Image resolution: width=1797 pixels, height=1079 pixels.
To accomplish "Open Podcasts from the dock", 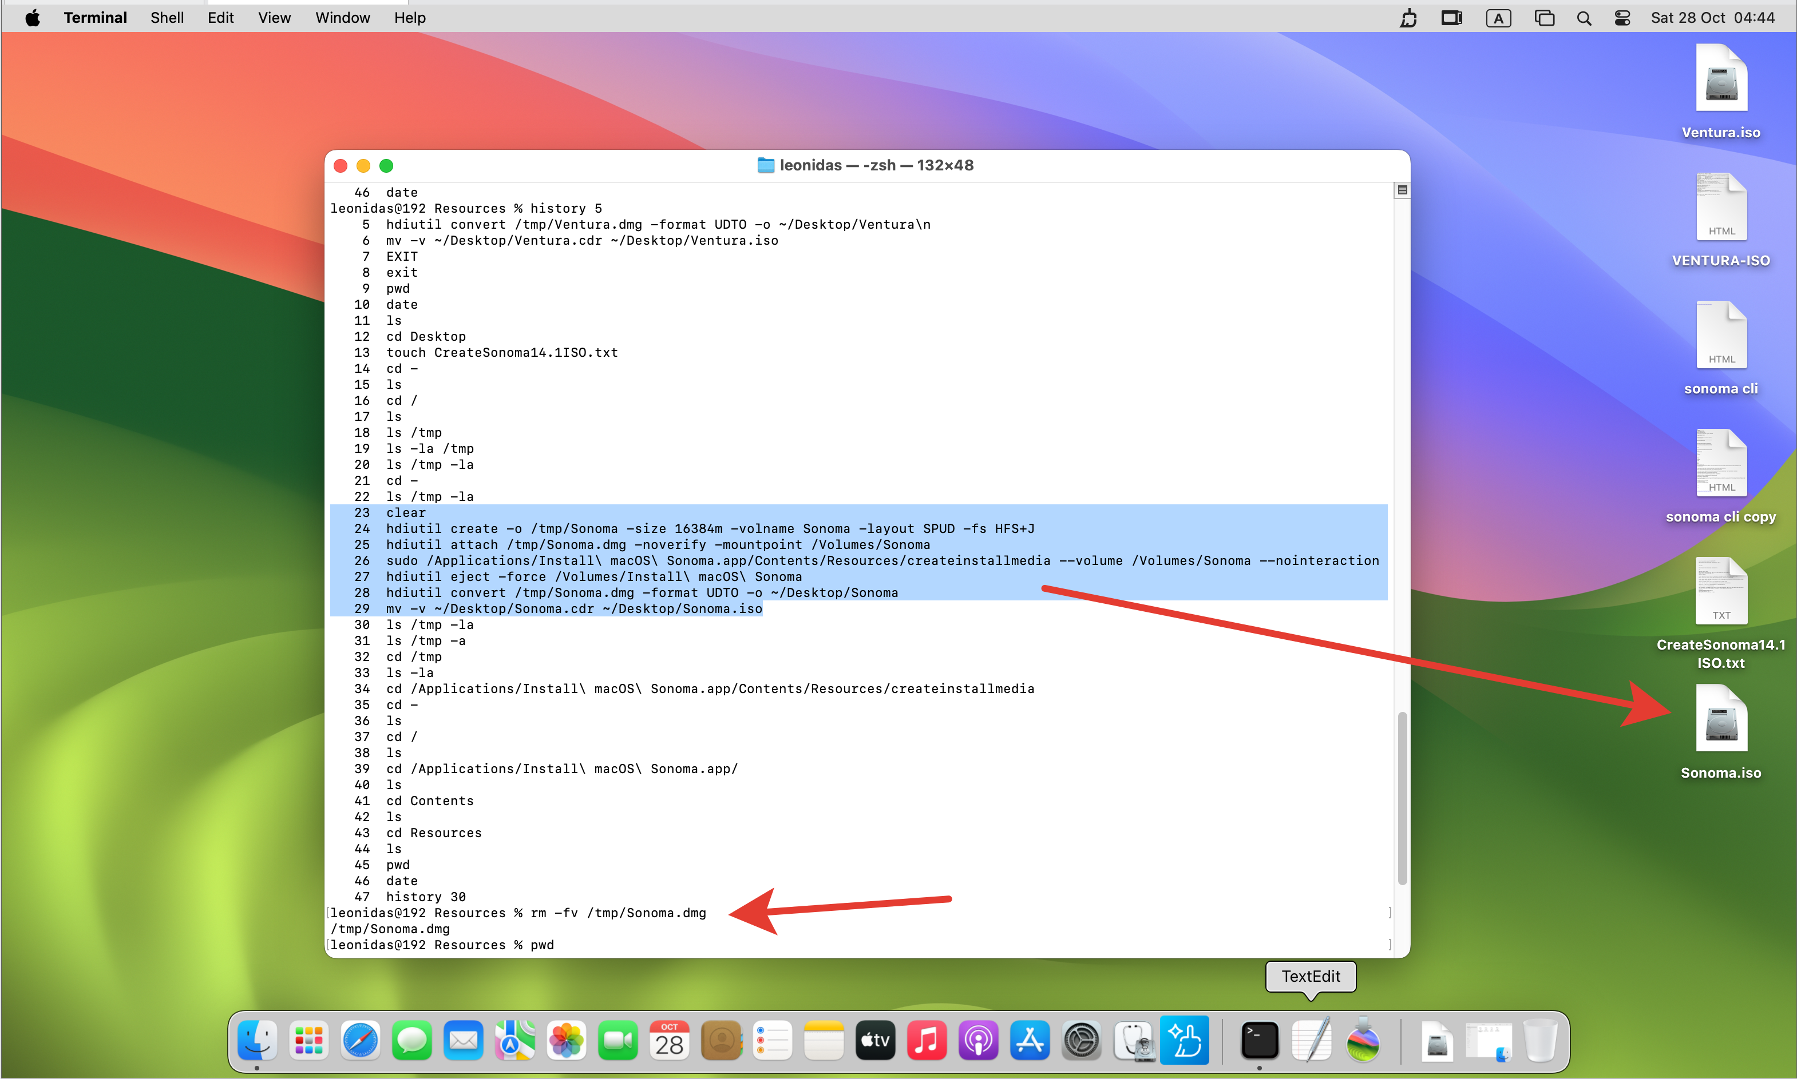I will [x=979, y=1041].
